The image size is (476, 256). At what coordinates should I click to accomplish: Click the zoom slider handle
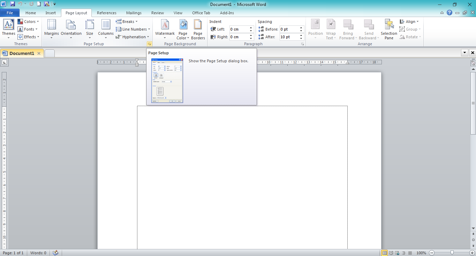point(452,253)
